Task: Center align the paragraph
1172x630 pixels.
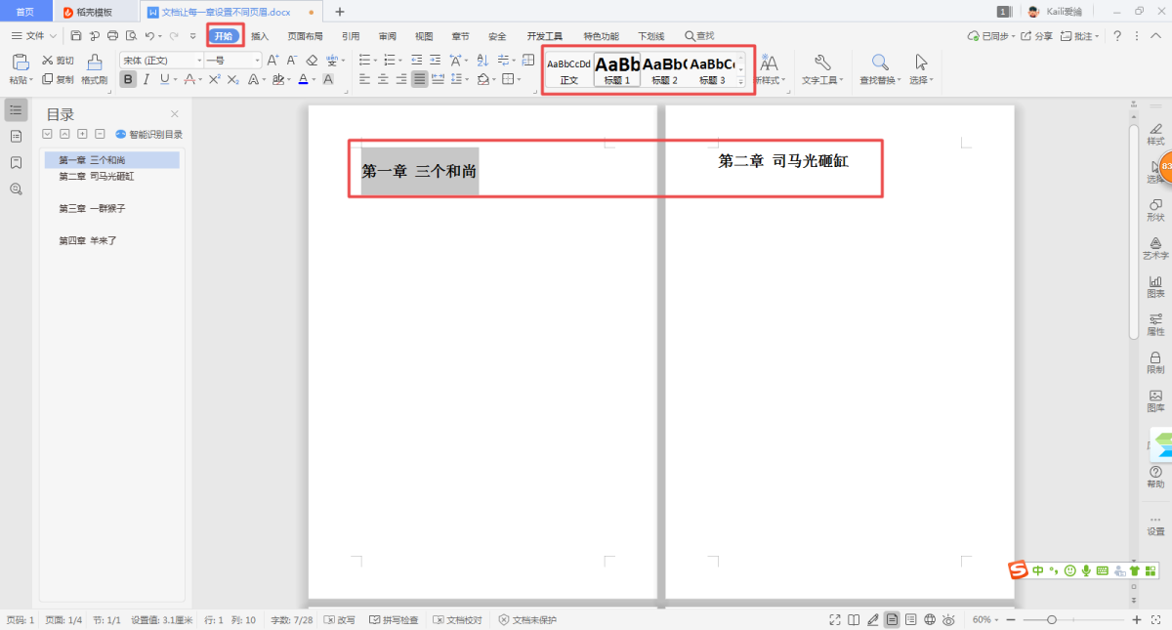Action: coord(383,79)
